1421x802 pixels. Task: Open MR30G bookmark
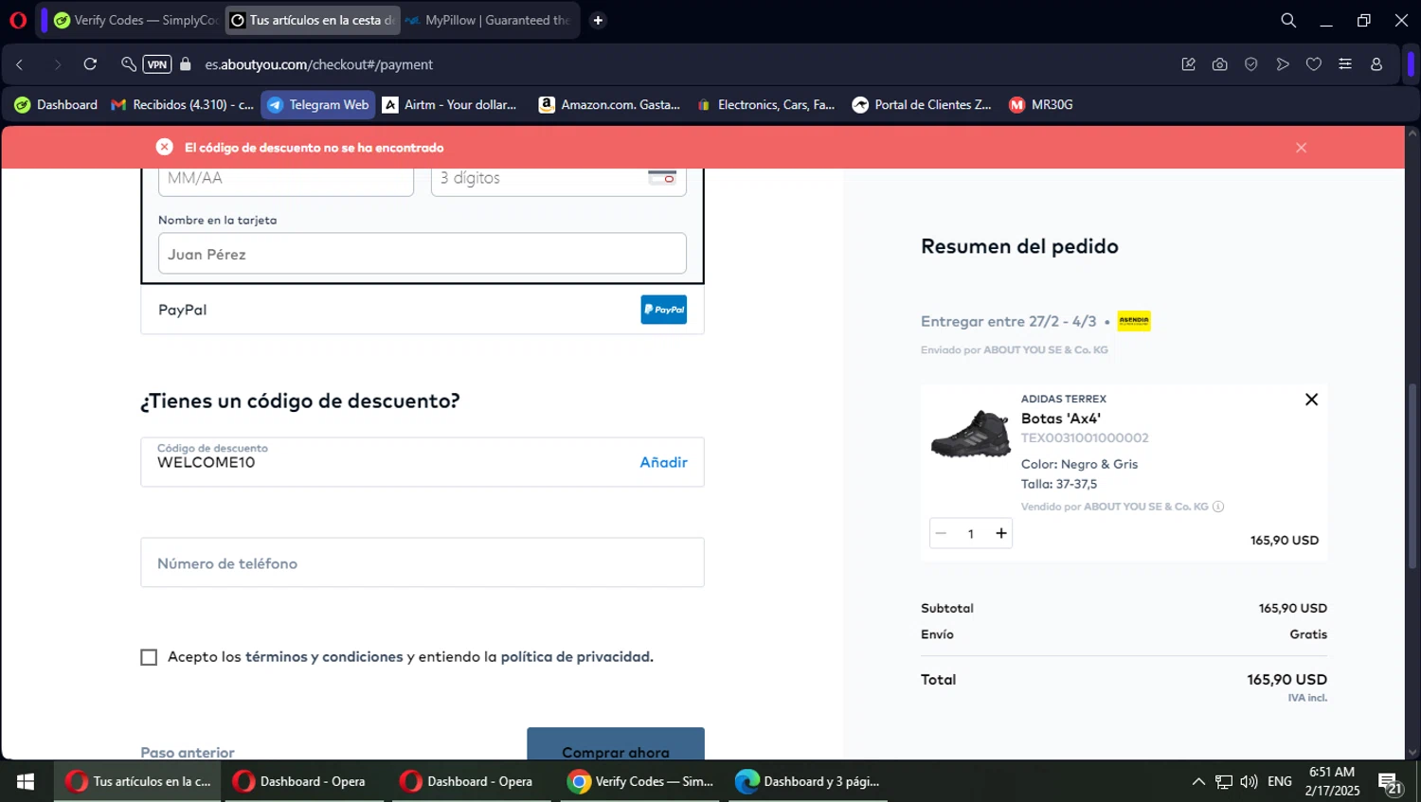coord(1041,105)
